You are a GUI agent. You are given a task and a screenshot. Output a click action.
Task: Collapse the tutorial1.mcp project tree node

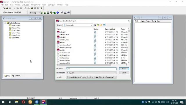pos(5,23)
